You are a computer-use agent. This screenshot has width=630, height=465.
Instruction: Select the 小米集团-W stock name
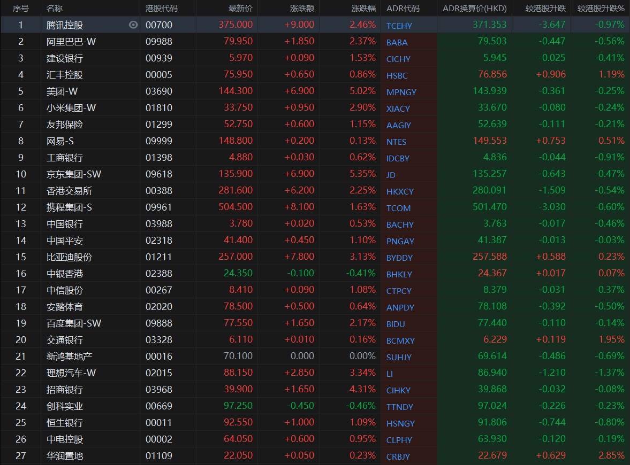[x=71, y=108]
